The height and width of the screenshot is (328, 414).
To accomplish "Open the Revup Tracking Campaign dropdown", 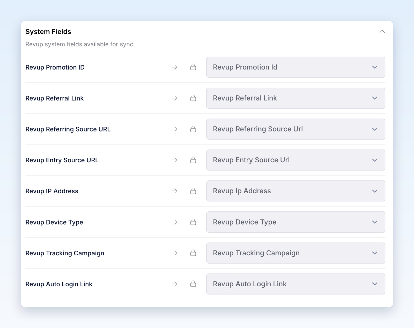I will click(x=296, y=253).
